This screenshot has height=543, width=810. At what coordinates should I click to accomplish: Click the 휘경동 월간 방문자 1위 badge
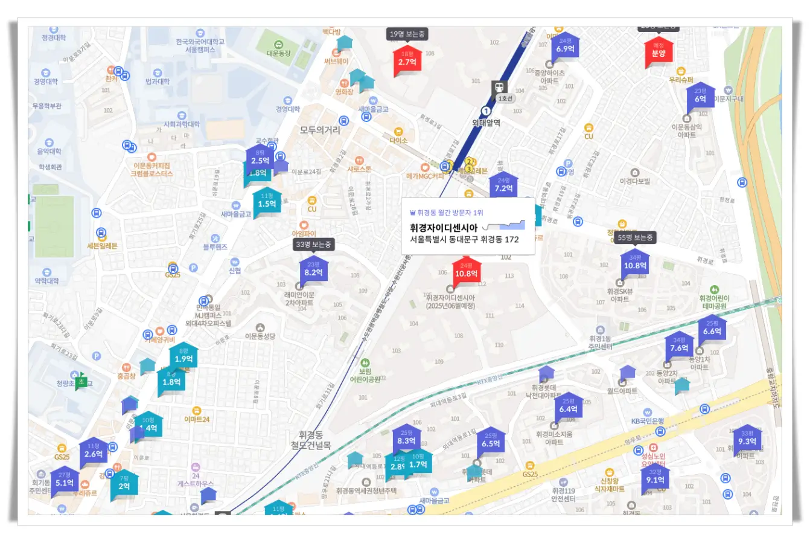(446, 213)
